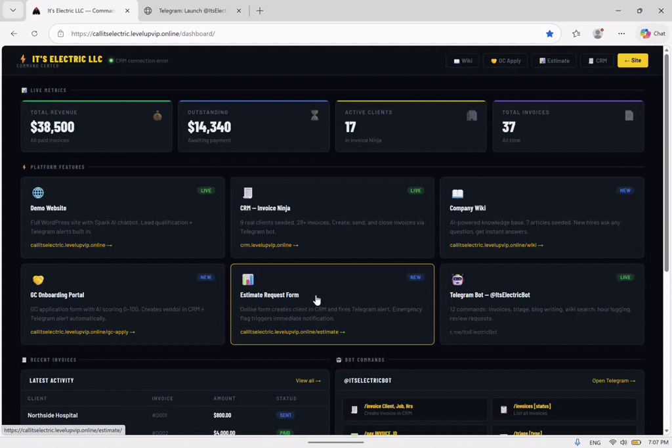Go back using browser back arrow
672x448 pixels.
(x=14, y=34)
